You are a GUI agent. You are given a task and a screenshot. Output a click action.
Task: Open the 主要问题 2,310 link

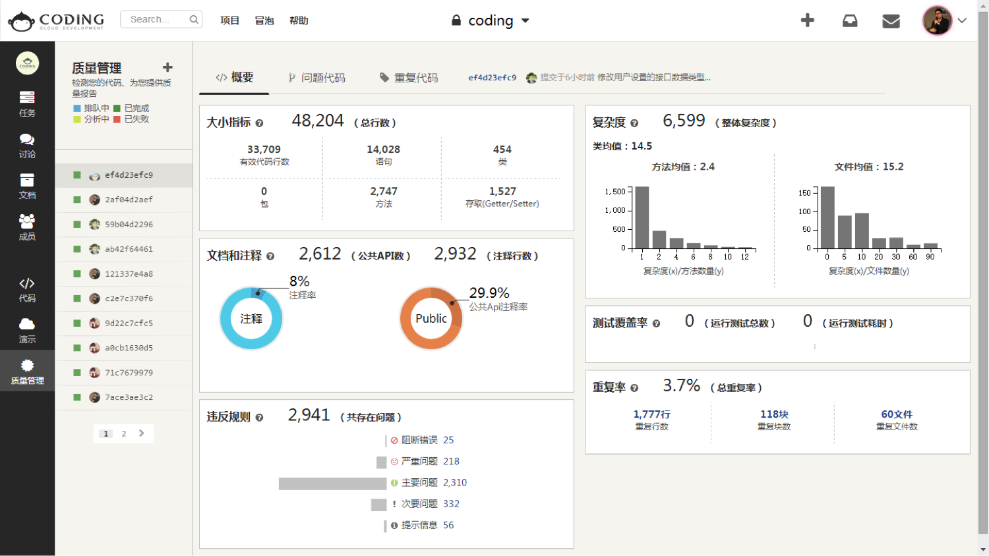coord(454,483)
